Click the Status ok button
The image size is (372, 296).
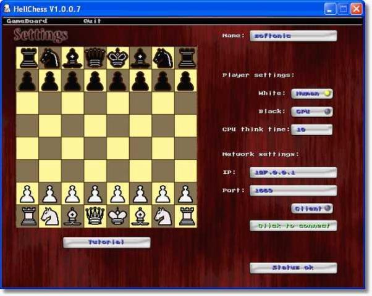tap(294, 268)
